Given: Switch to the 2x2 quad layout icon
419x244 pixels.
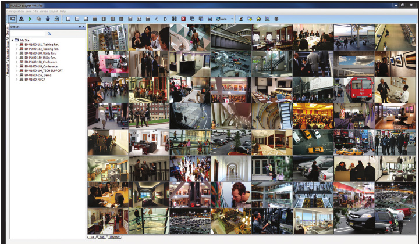Looking at the screenshot, I should pyautogui.click(x=77, y=19).
